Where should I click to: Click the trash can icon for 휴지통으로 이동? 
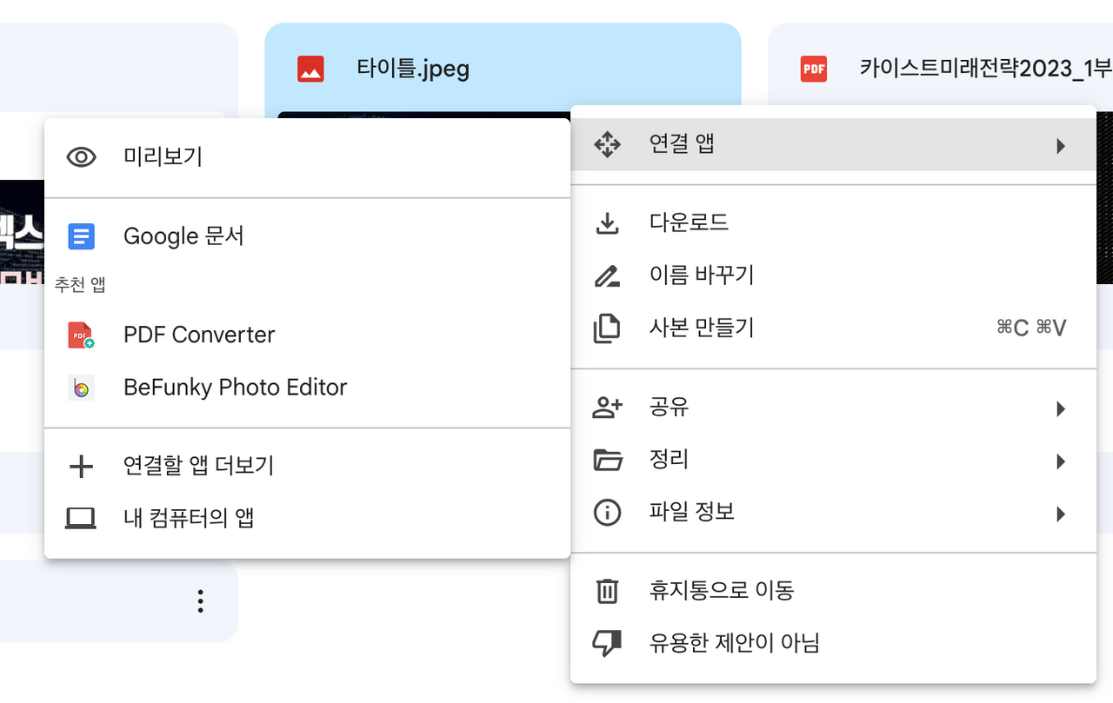click(607, 591)
